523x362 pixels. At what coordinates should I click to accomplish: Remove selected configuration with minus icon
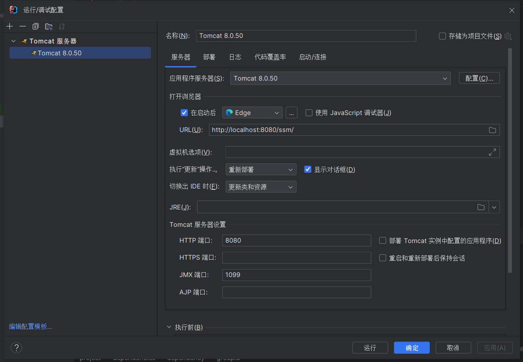point(23,26)
